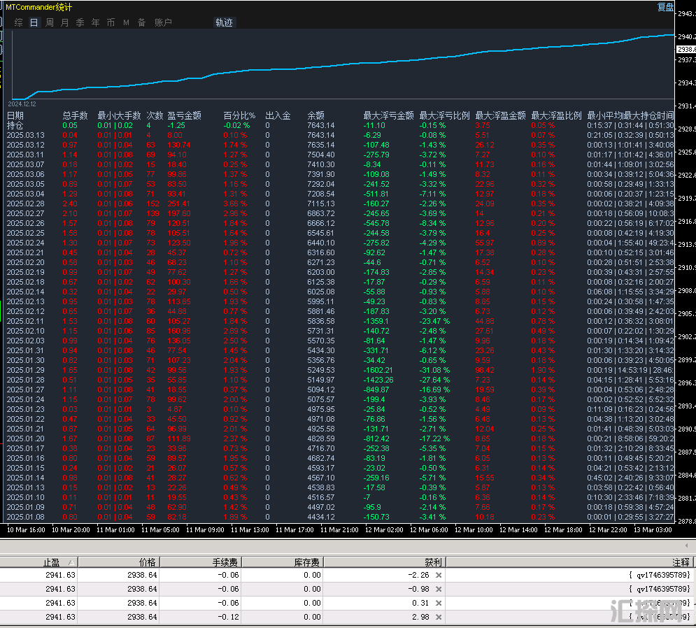Click profit amount 251.41
Viewport: 696px width, 628px height.
coord(179,204)
